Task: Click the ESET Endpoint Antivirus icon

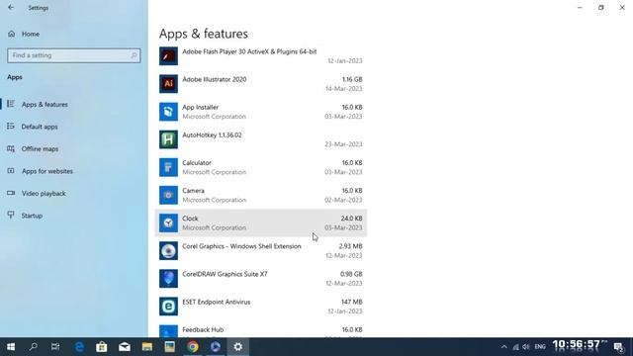Action: pos(168,307)
